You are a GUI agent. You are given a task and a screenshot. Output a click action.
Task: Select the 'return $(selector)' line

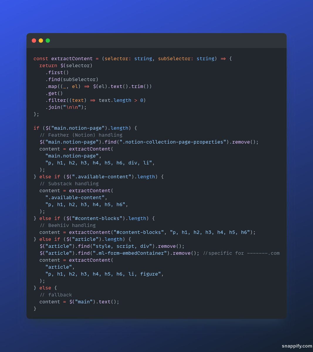(x=66, y=66)
